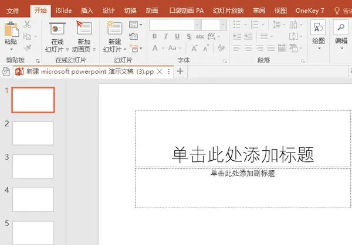Select slide 3 thumbnail
The width and height of the screenshot is (352, 245).
pyautogui.click(x=33, y=166)
